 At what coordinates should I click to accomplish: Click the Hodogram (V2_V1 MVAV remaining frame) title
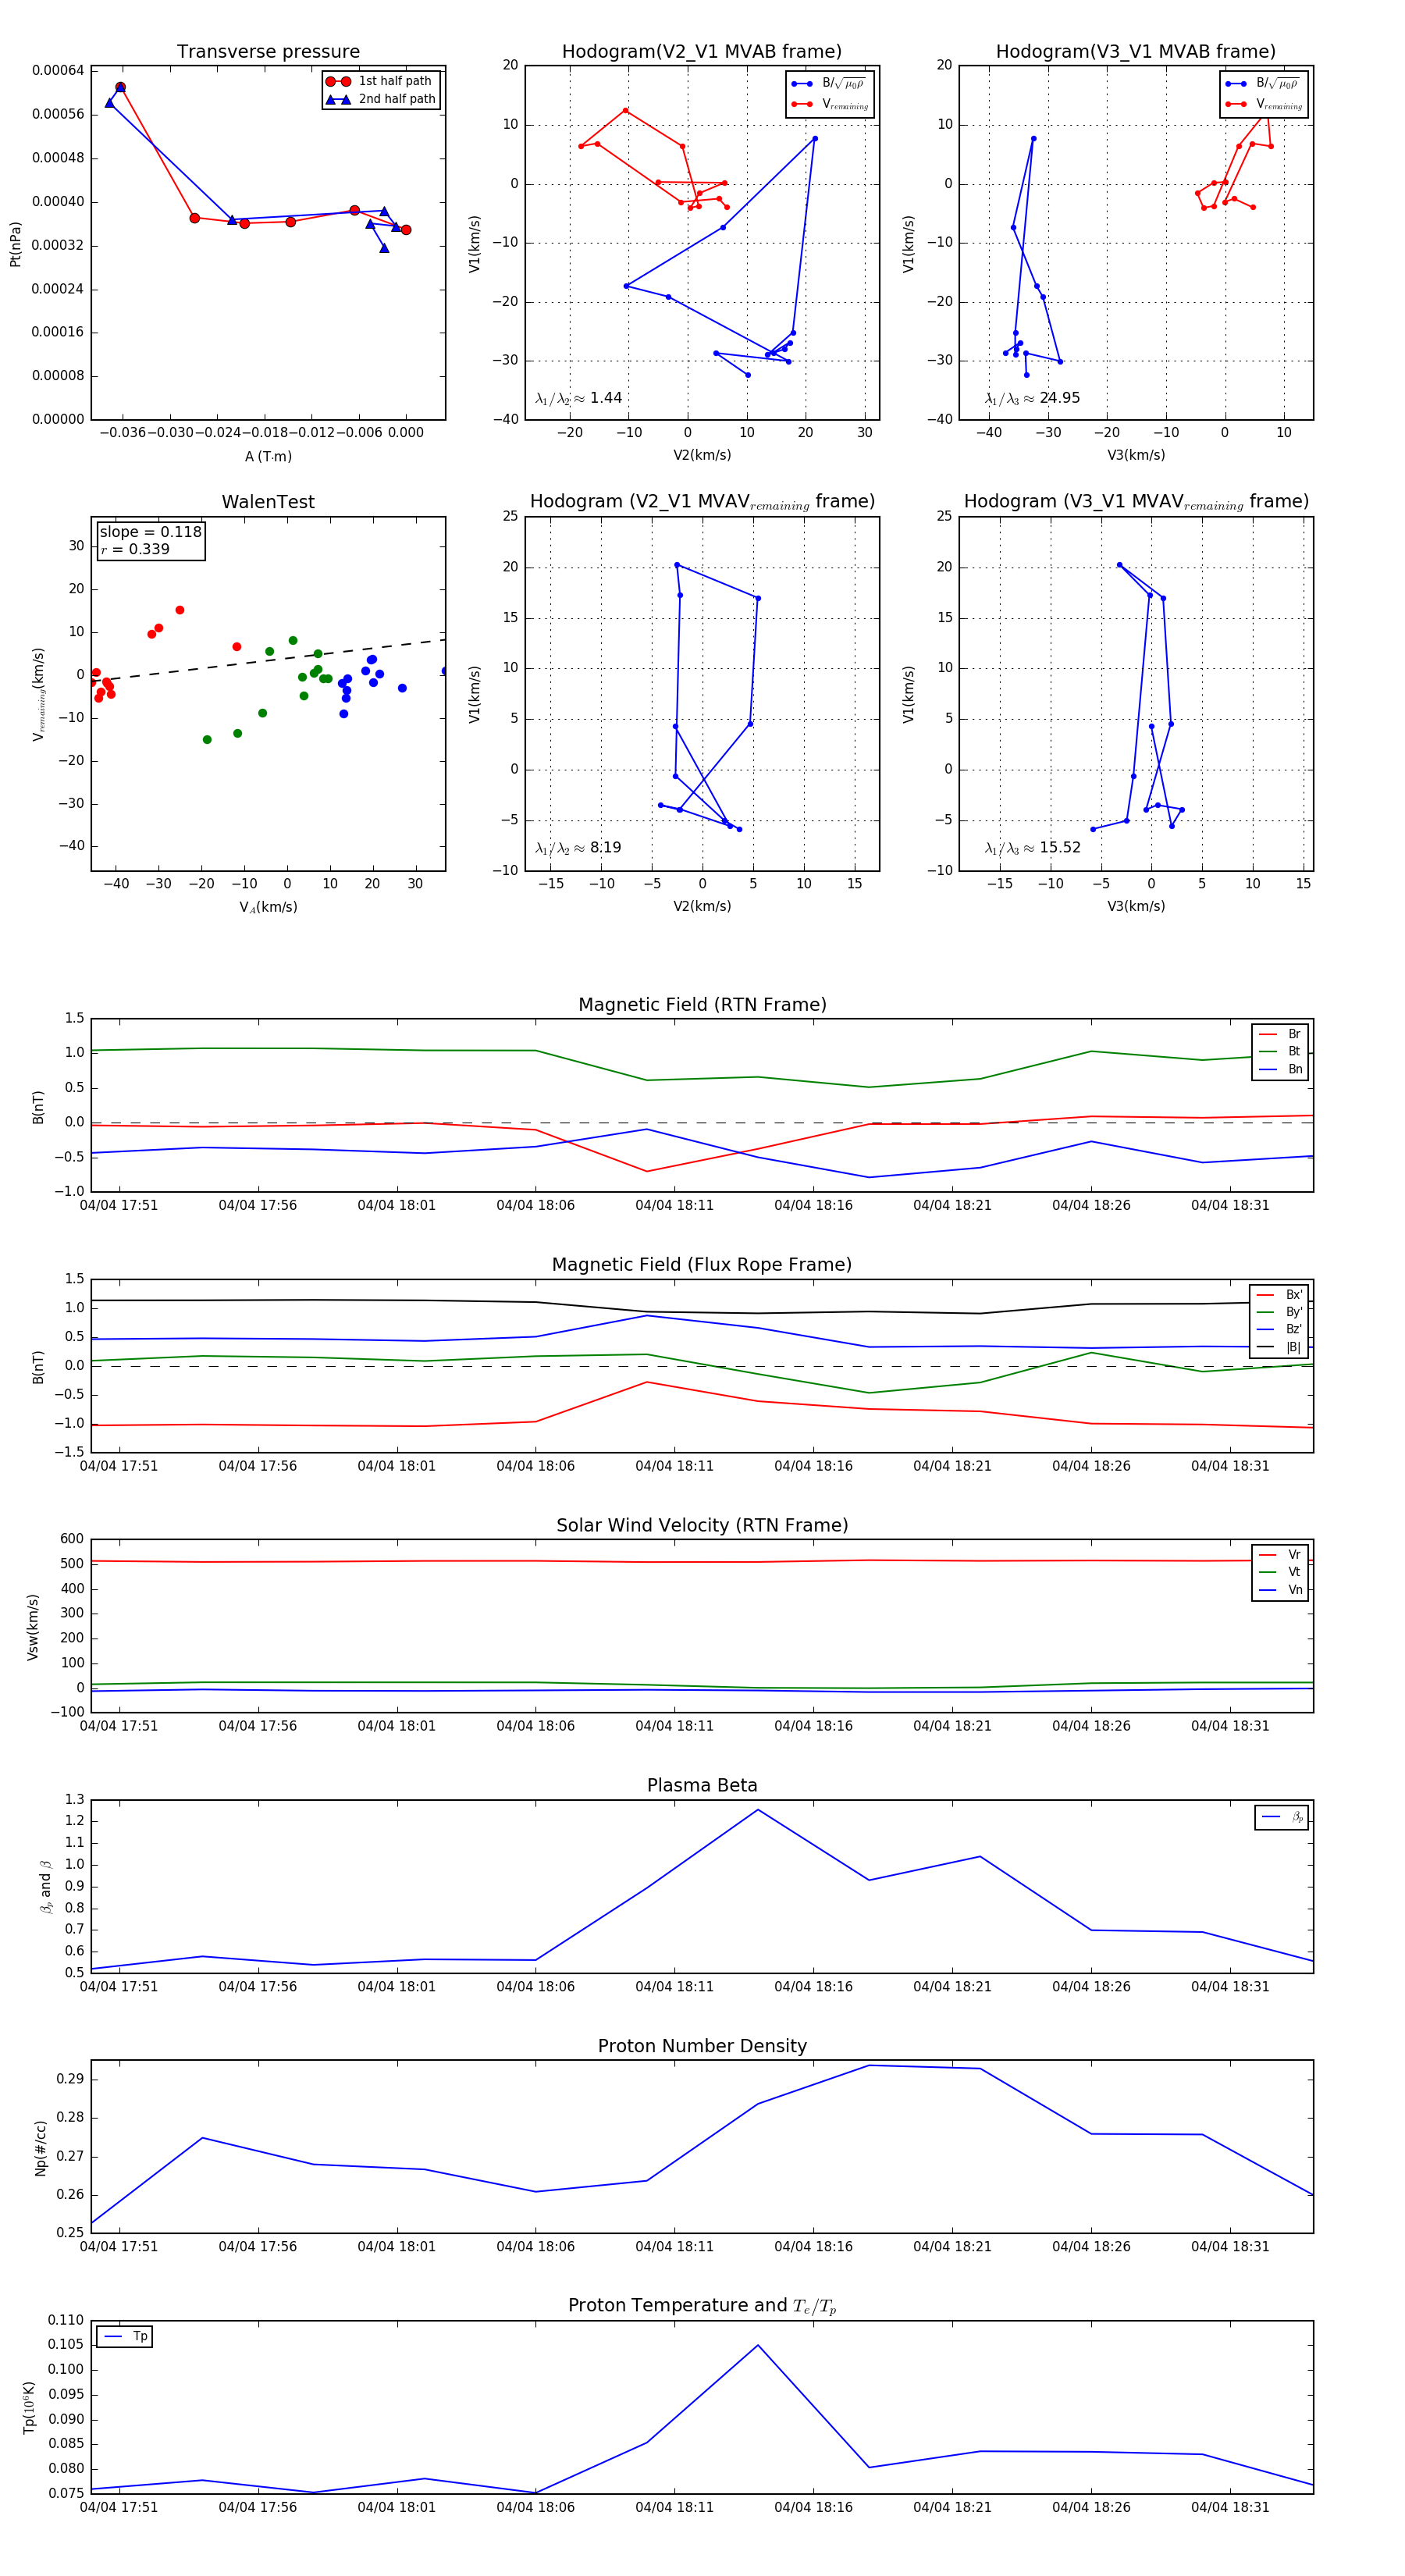pos(702,502)
